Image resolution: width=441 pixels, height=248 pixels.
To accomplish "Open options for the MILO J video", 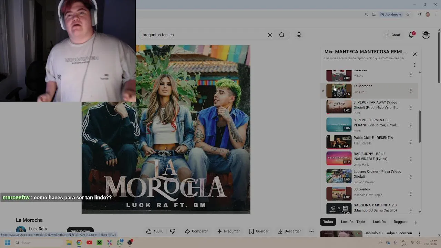I will (x=411, y=75).
